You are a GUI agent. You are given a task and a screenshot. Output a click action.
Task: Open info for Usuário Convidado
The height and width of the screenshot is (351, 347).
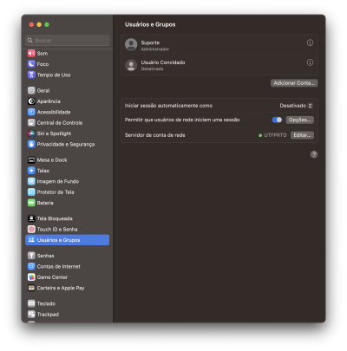click(x=310, y=62)
